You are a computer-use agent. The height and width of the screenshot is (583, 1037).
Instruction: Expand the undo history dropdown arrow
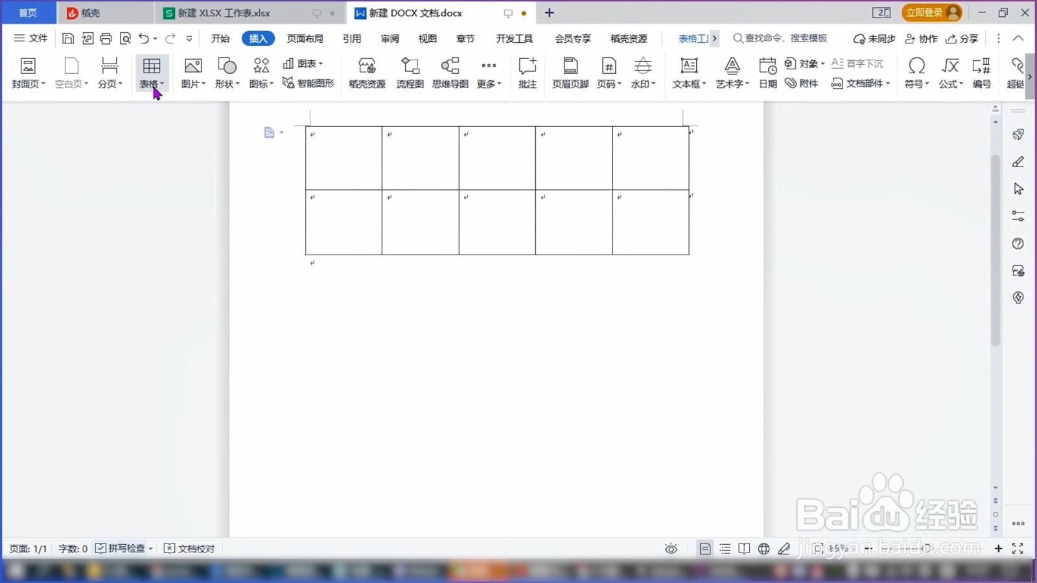point(155,39)
